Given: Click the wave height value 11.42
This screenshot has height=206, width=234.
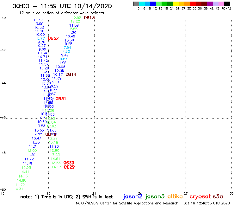Looking at the screenshot, I should 43,61.
